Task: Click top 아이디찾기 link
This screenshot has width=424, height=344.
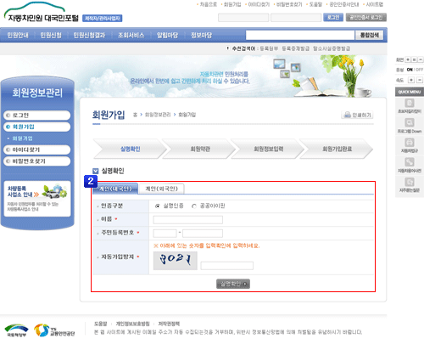Action: pyautogui.click(x=259, y=4)
